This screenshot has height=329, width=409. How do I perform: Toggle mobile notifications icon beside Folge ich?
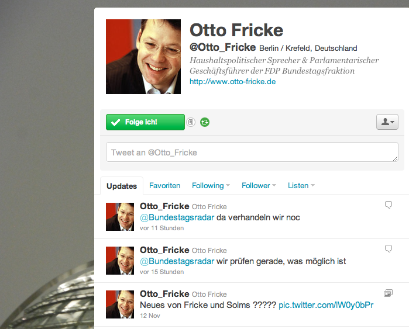coord(191,122)
